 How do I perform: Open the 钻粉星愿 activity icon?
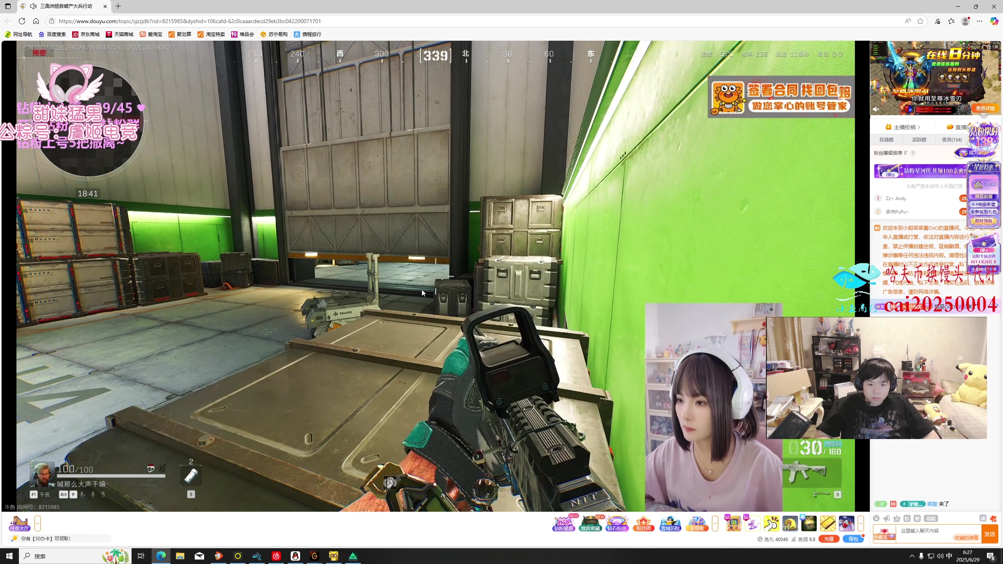pos(564,523)
